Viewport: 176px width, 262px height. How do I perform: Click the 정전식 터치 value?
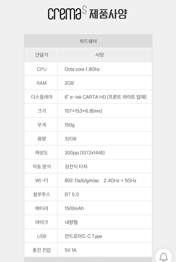76,167
